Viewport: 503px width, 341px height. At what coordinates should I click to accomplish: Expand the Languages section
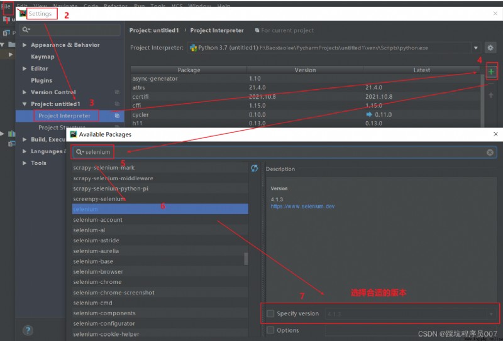25,151
